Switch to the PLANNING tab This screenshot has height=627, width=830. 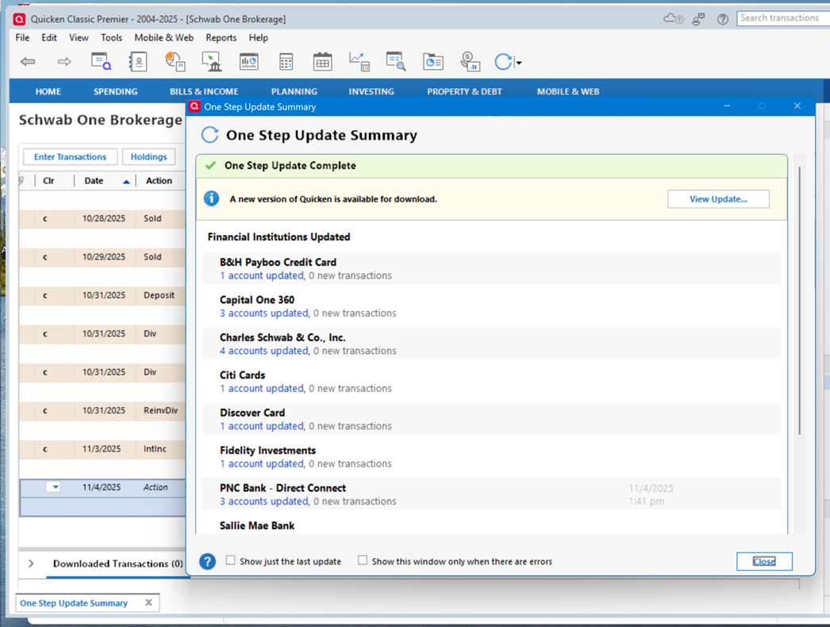[294, 91]
